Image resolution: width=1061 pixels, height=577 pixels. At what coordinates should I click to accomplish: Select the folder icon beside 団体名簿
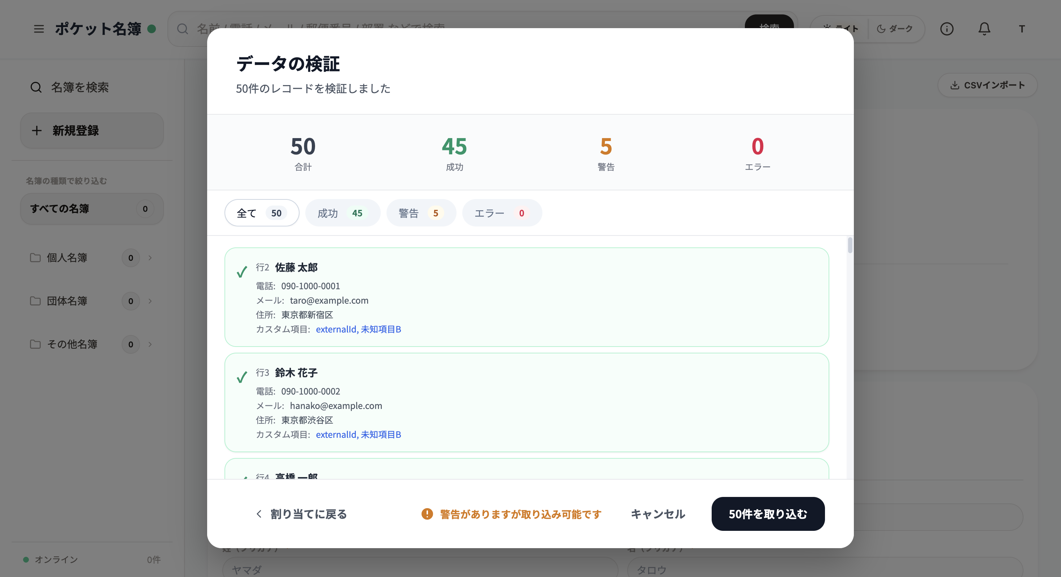pyautogui.click(x=36, y=301)
